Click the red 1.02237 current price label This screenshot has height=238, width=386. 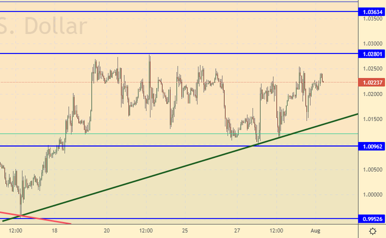tap(371, 82)
